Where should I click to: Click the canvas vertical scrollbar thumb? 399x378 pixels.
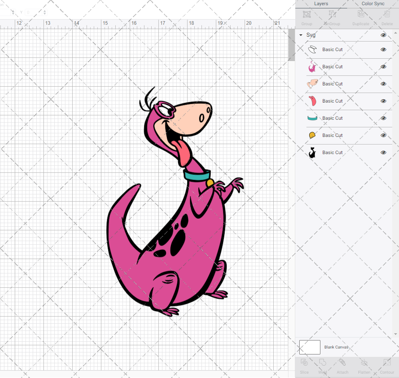tap(291, 45)
